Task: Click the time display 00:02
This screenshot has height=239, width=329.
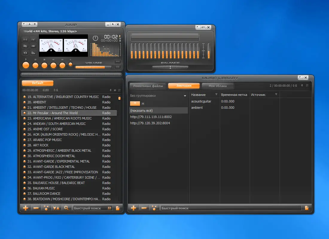Action: pyautogui.click(x=111, y=37)
